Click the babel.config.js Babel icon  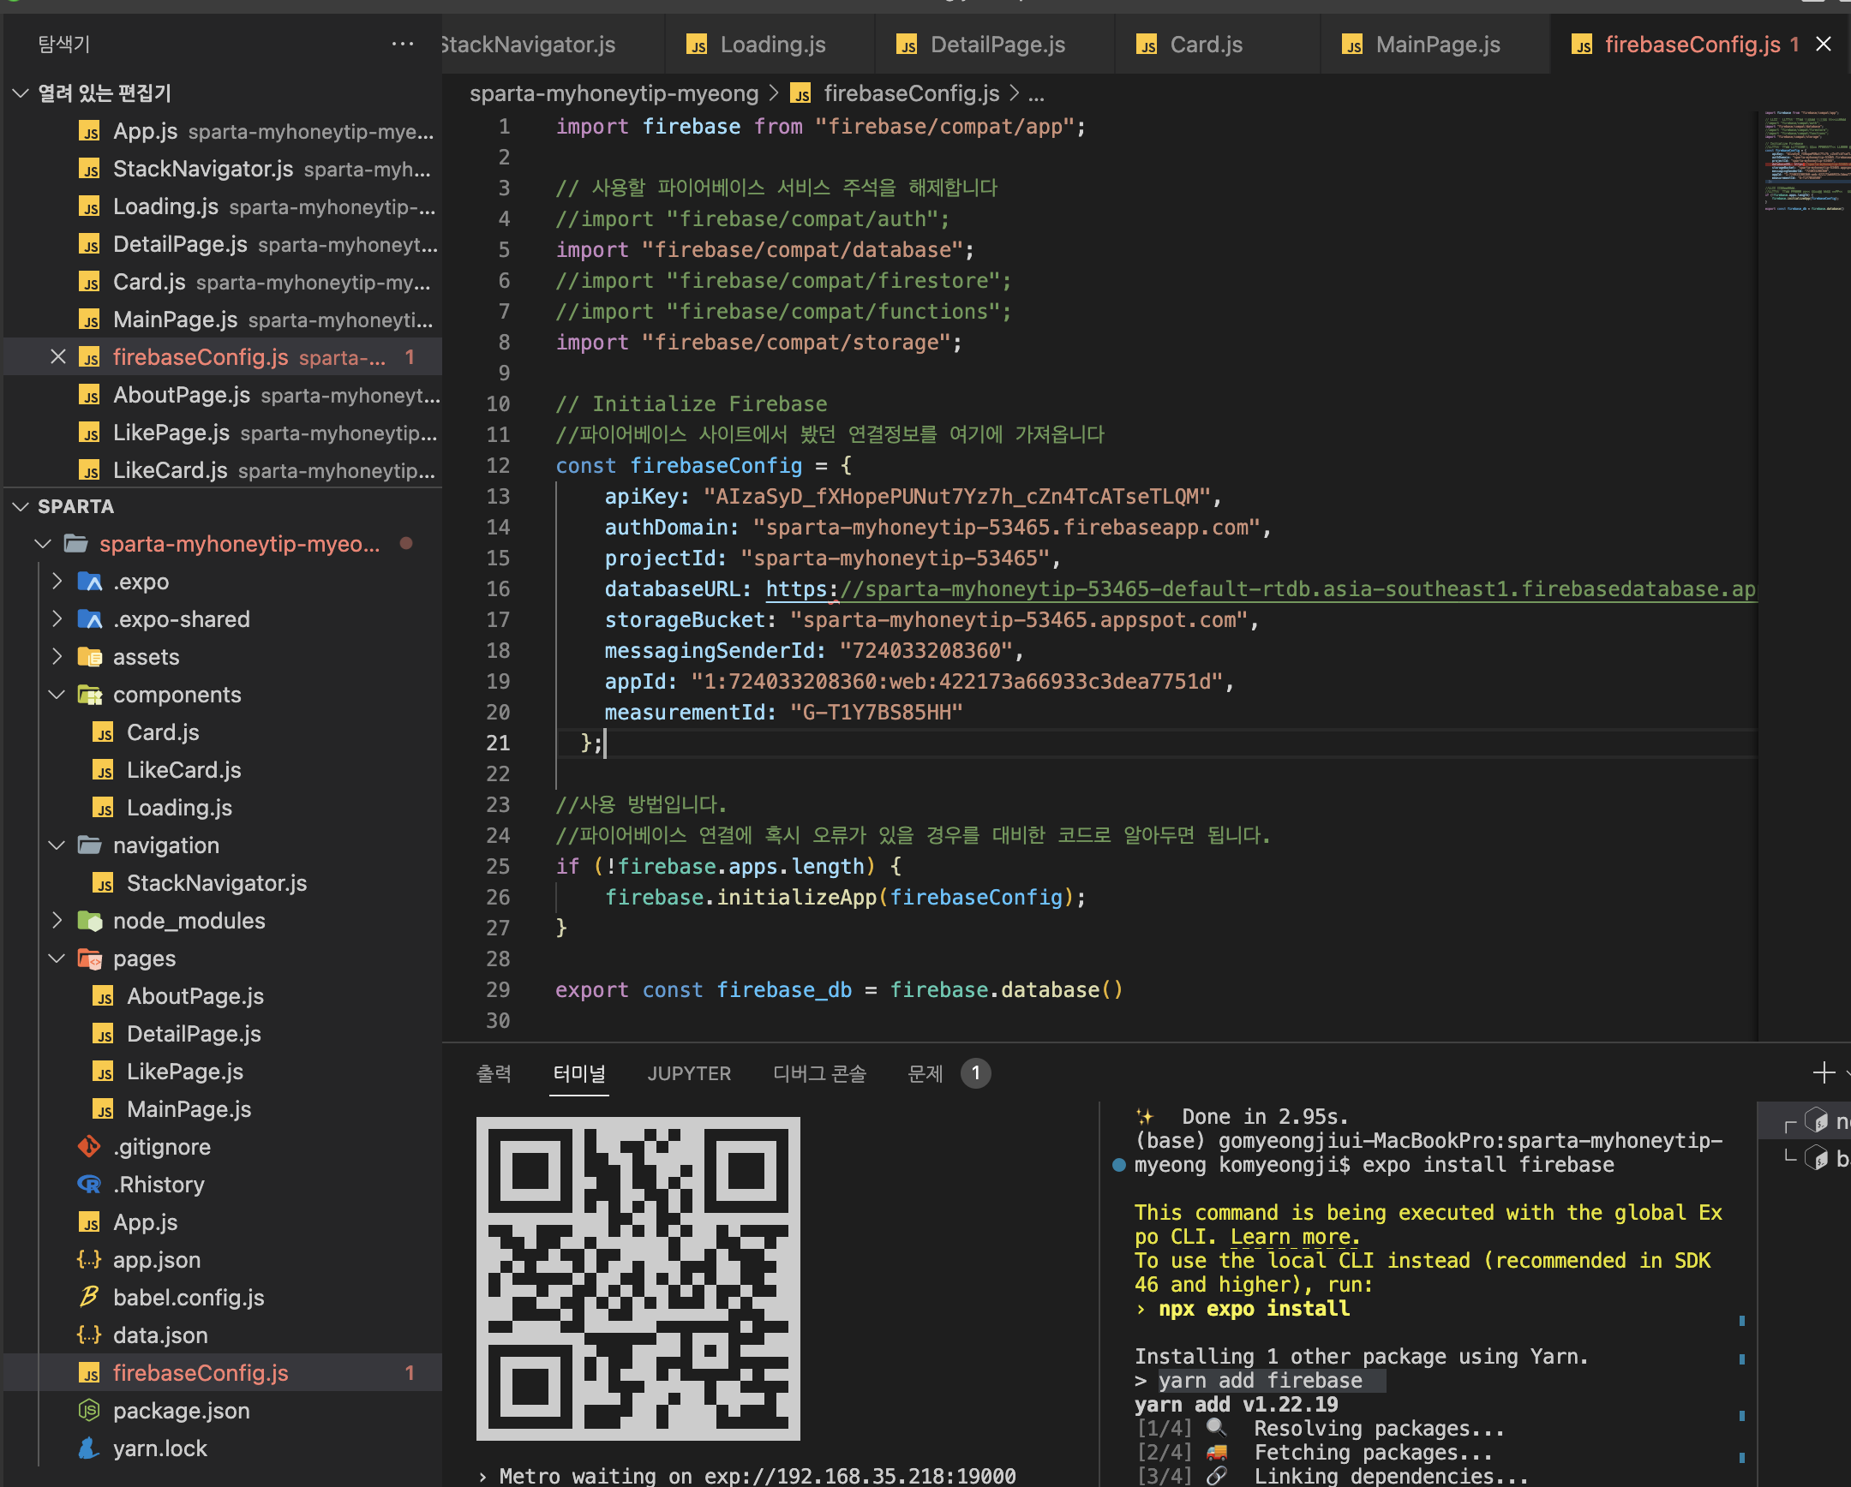tap(89, 1298)
